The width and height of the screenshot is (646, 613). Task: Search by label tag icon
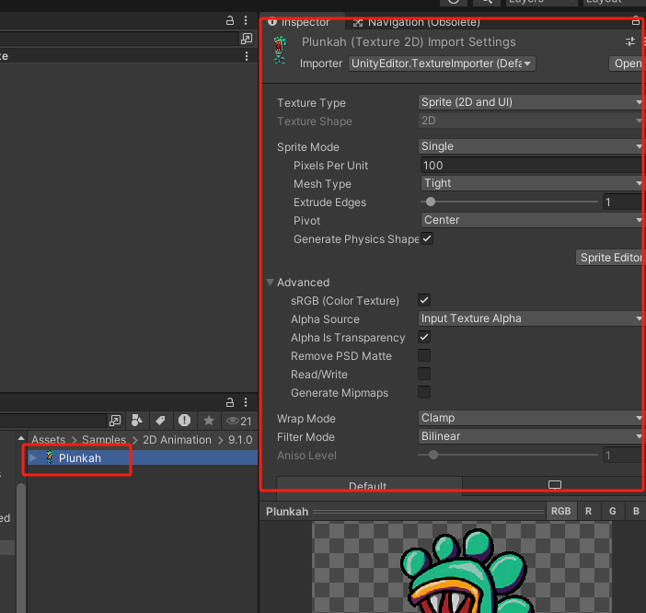click(x=160, y=421)
